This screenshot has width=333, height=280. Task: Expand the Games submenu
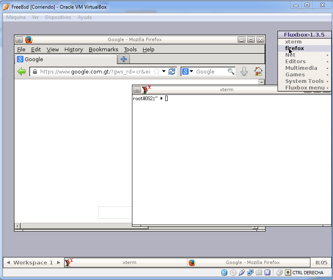(x=305, y=75)
